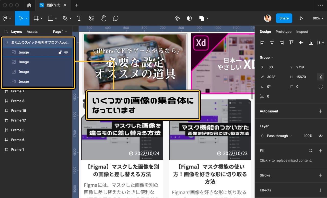
Task: Open the Pen tools dropdown arrow
Action: [71, 18]
